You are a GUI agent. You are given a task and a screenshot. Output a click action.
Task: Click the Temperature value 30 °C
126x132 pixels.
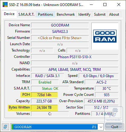107,89
